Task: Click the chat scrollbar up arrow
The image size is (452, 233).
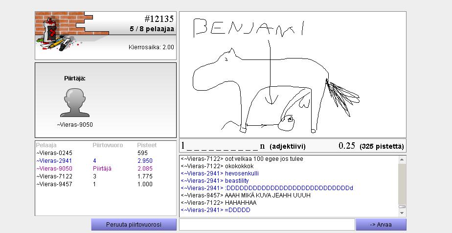Action: coord(402,159)
